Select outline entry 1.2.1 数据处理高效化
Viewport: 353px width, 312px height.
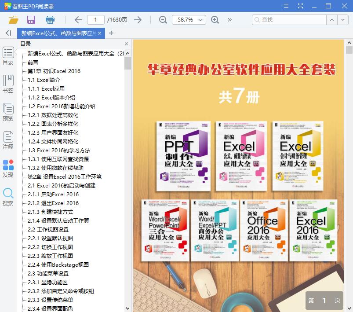(53, 115)
